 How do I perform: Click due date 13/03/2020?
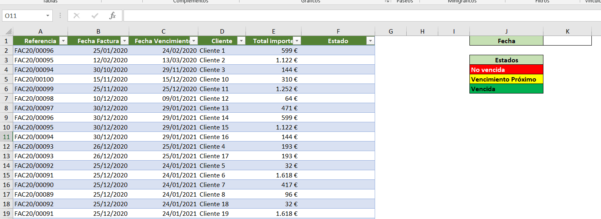pos(164,60)
